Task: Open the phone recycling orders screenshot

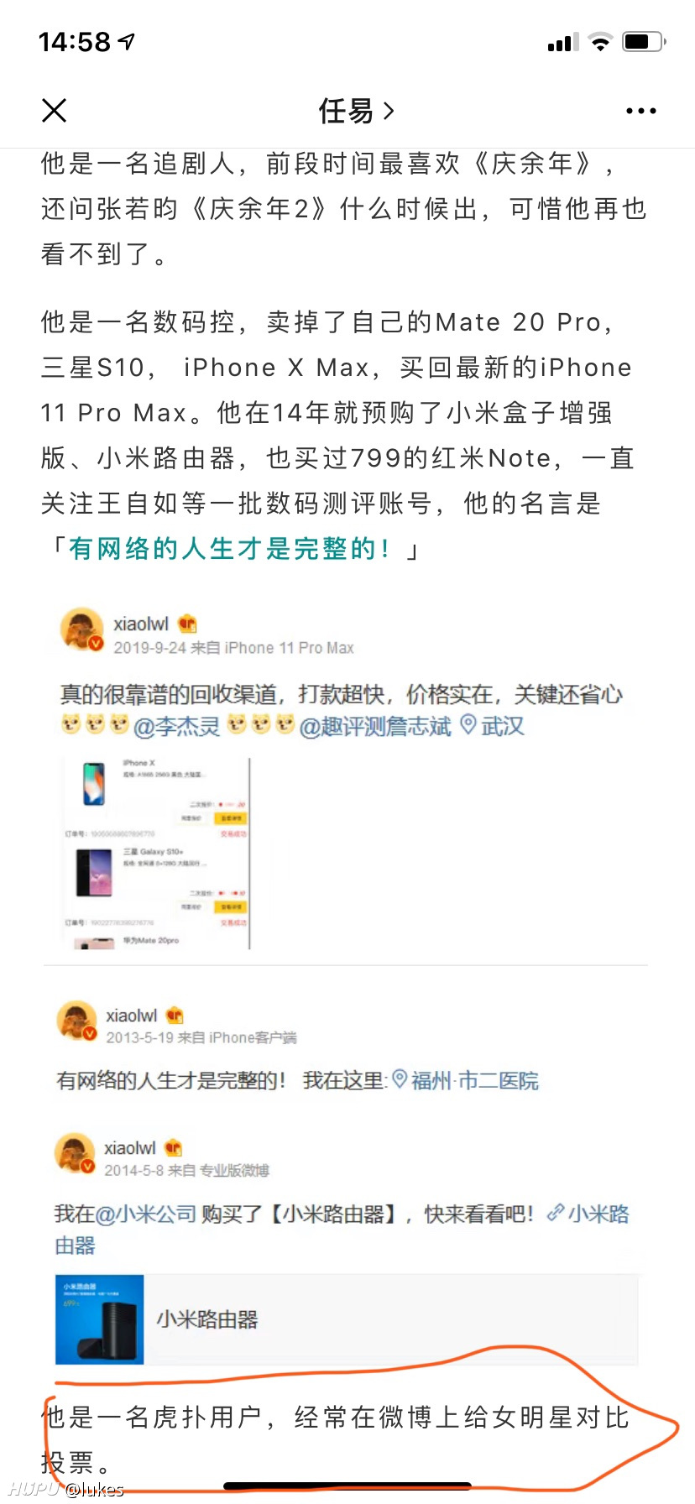Action: click(157, 853)
